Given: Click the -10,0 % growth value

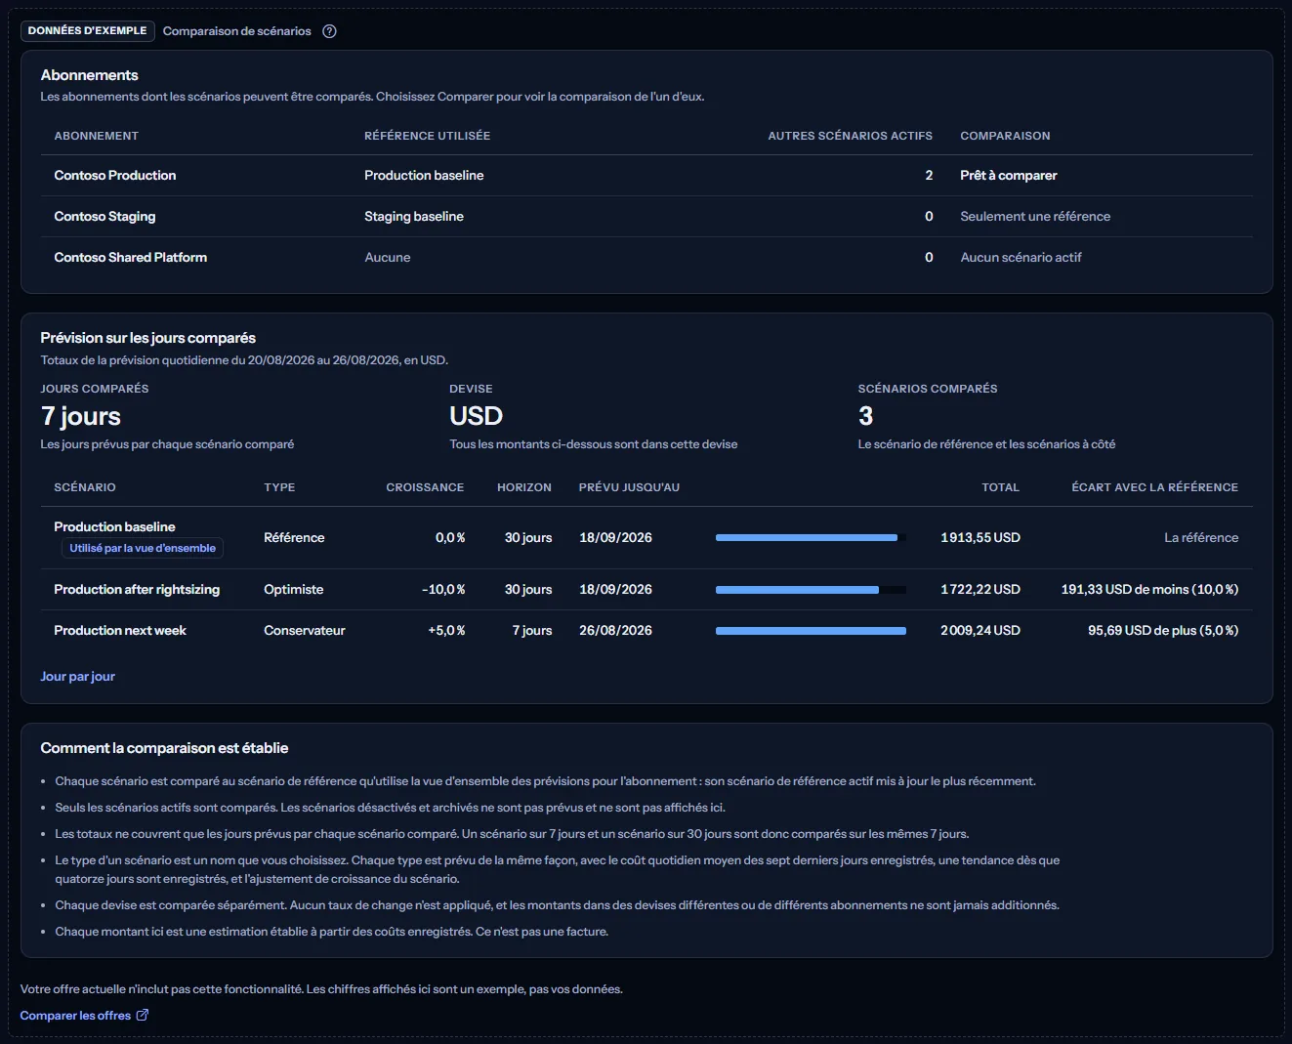Looking at the screenshot, I should pyautogui.click(x=443, y=590).
